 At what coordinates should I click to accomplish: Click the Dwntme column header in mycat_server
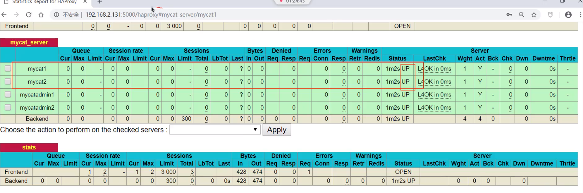(544, 59)
